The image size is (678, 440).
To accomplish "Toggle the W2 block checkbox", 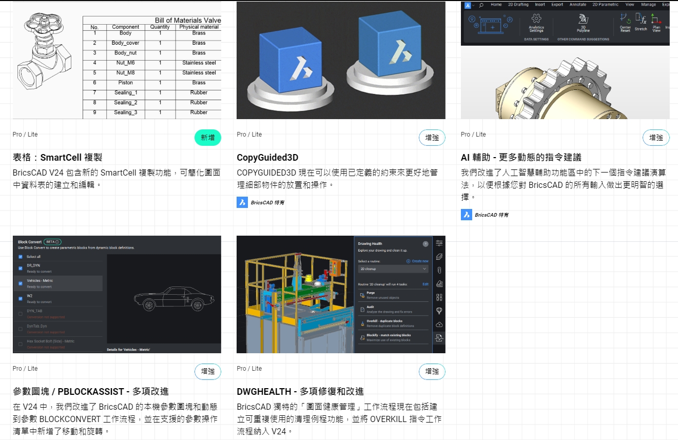I will 21,298.
